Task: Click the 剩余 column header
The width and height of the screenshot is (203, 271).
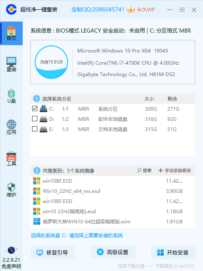Action: [172, 99]
